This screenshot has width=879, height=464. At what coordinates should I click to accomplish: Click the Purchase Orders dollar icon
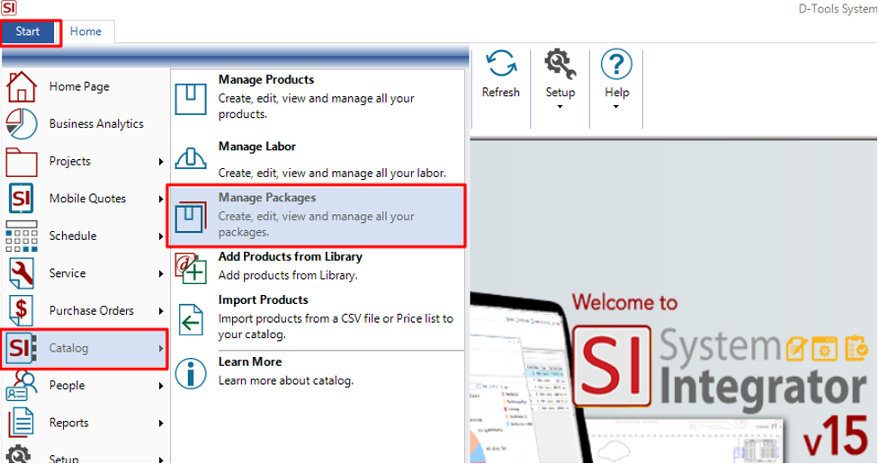click(x=22, y=310)
